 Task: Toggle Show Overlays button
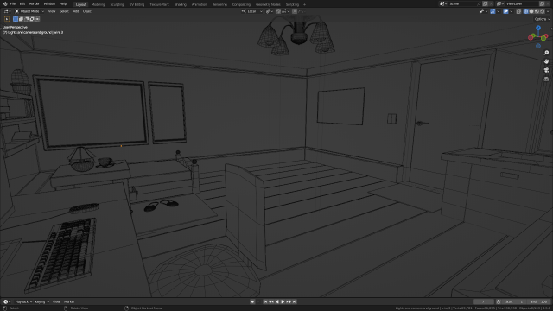click(x=505, y=11)
